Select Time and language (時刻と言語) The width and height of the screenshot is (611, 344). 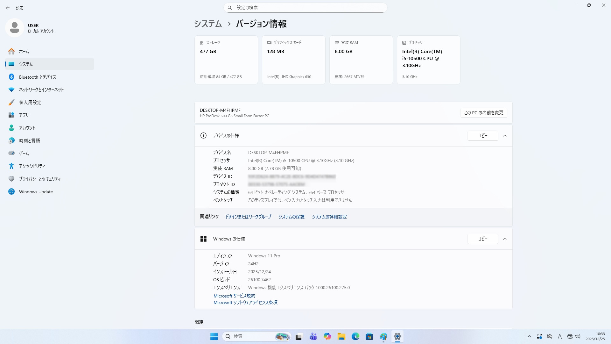point(29,140)
